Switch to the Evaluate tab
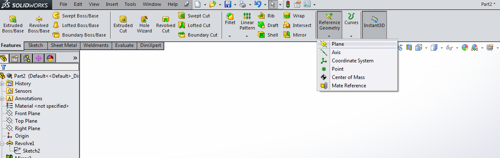 (124, 45)
